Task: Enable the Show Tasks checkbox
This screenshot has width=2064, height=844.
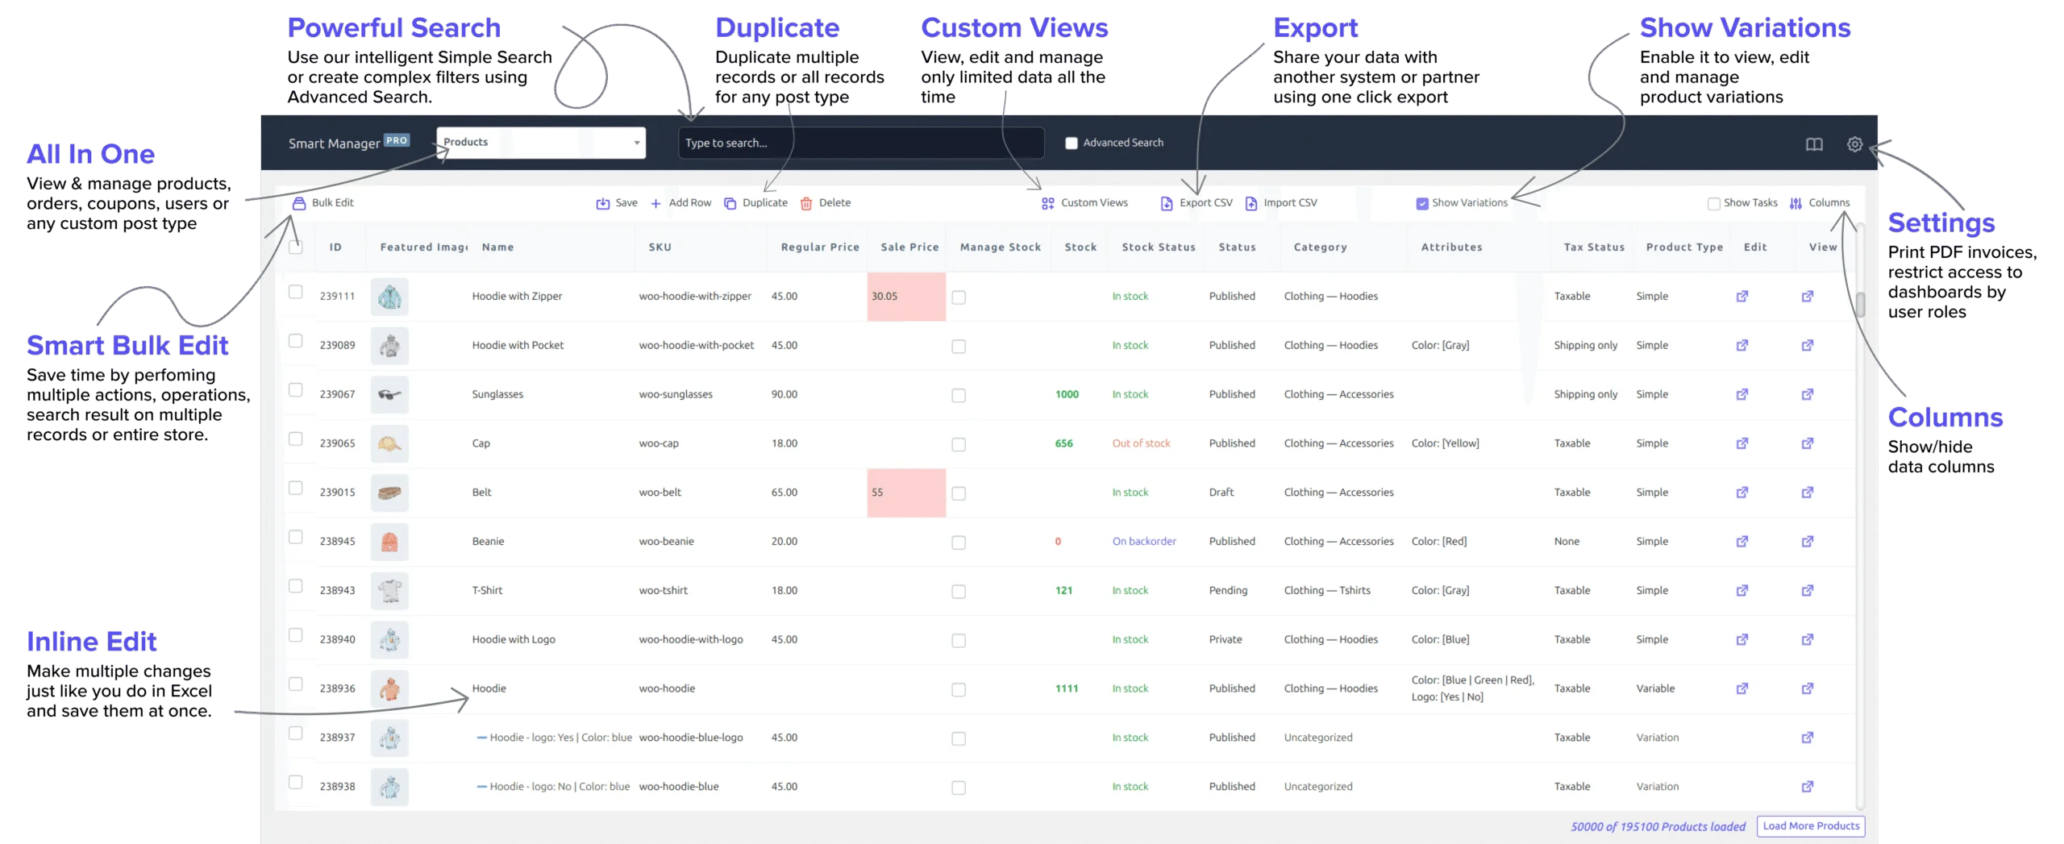Action: click(x=1713, y=204)
